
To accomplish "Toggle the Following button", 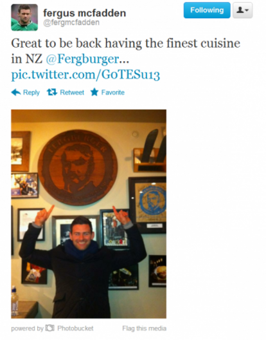I will pos(207,10).
